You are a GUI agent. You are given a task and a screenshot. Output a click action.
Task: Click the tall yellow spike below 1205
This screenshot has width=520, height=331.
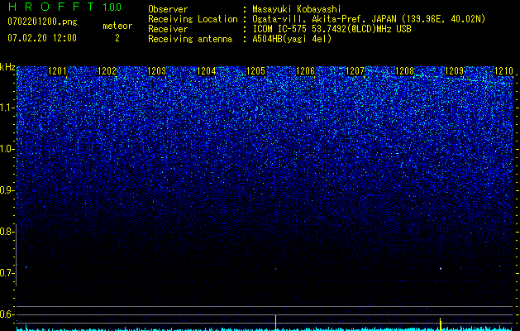275,323
